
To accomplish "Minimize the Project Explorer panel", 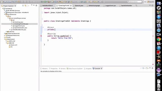I will (34, 5).
